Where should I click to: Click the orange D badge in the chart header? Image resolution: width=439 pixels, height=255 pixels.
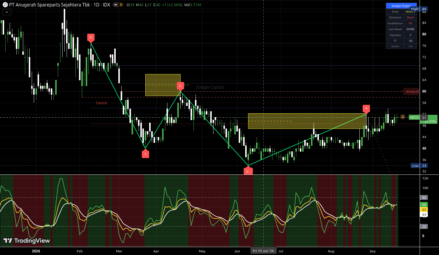(x=121, y=5)
